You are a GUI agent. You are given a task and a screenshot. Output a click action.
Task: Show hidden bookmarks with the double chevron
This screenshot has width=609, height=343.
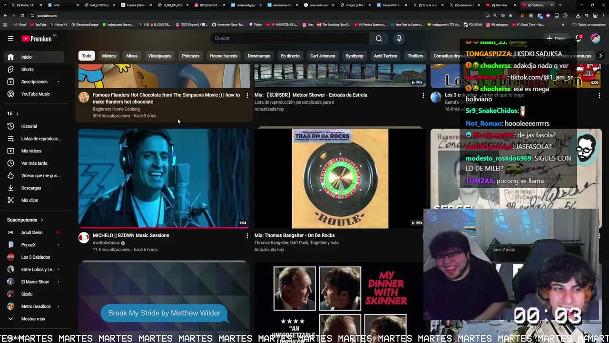pos(563,24)
